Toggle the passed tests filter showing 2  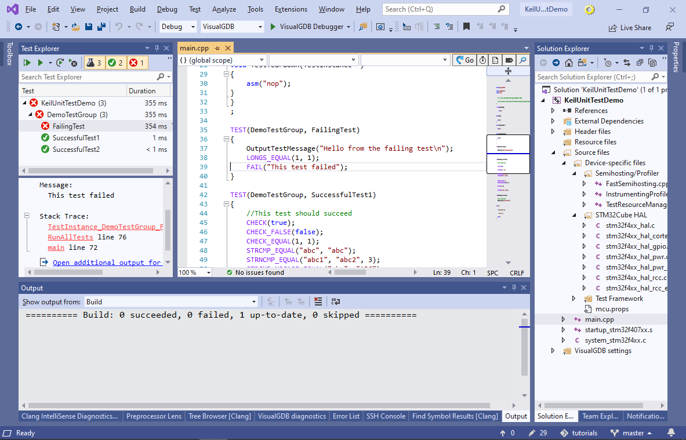[x=115, y=63]
